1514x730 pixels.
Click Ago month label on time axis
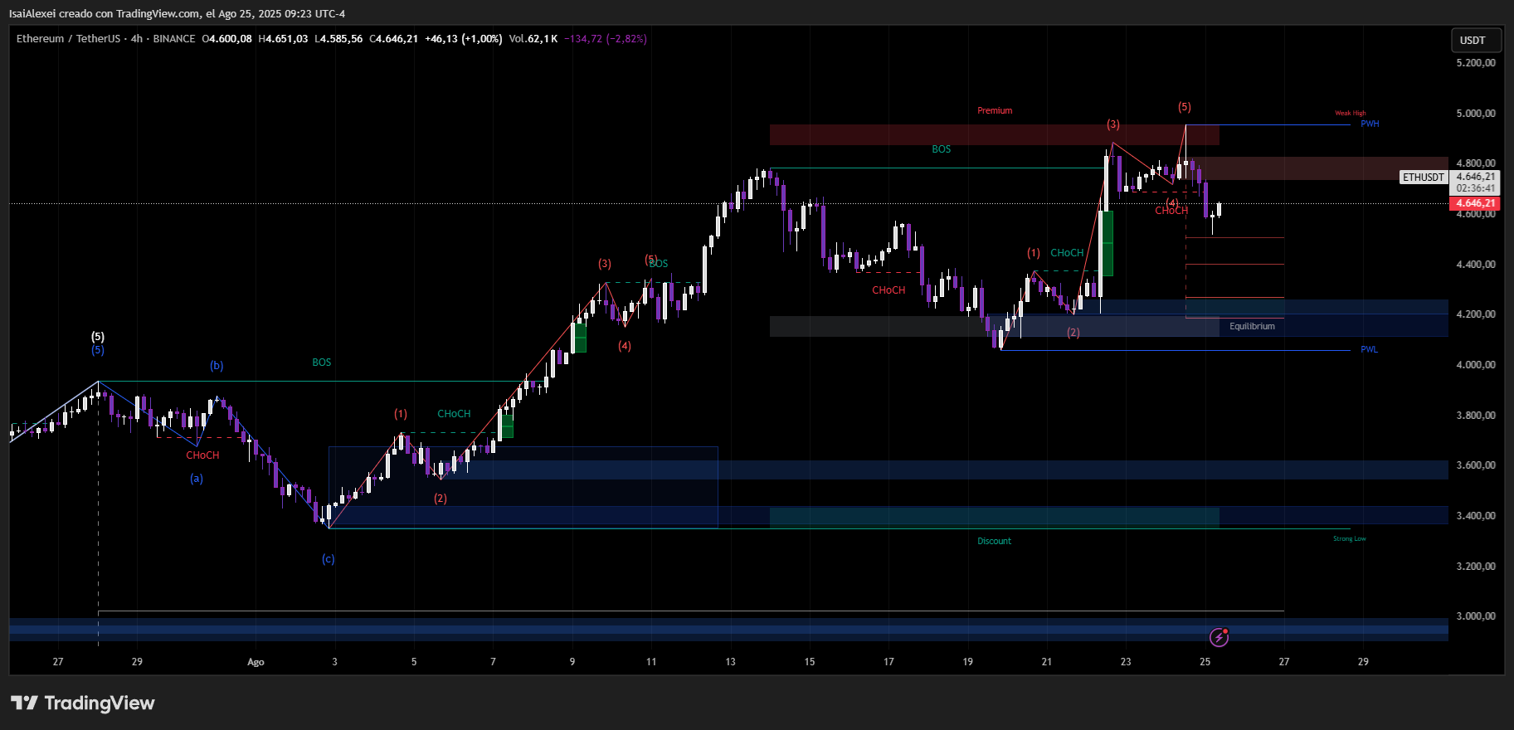(x=256, y=662)
